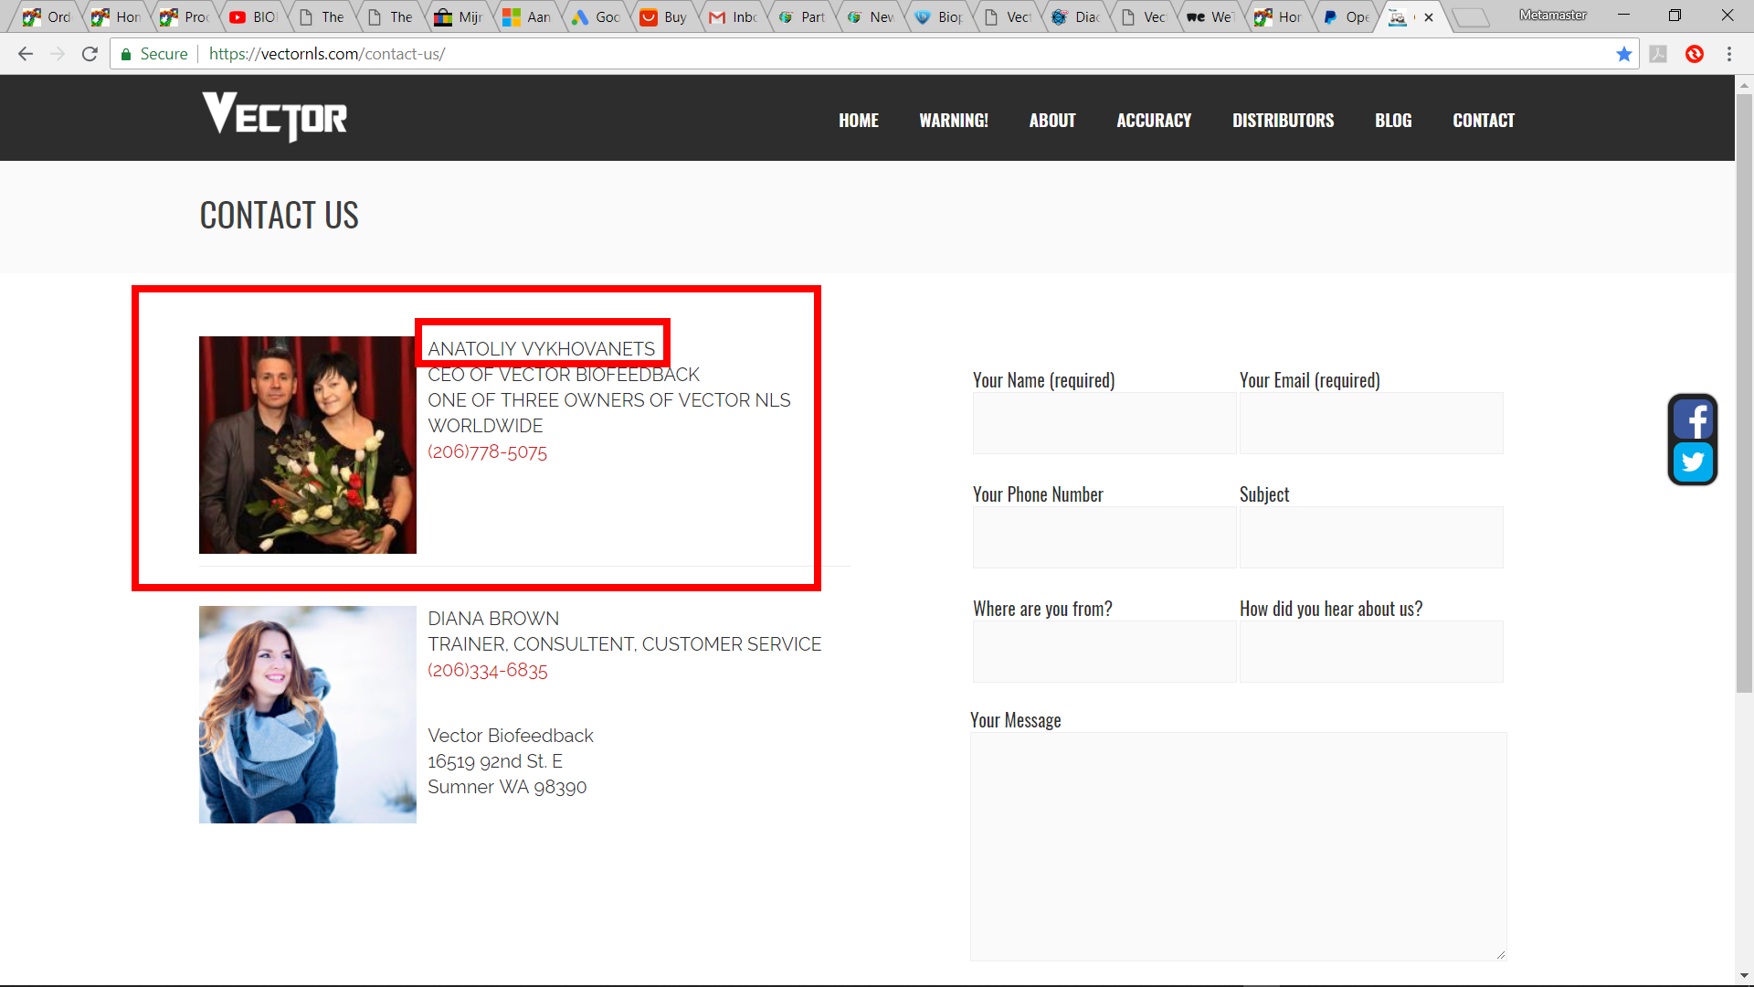1754x987 pixels.
Task: Click the Facebook share icon
Action: pyautogui.click(x=1693, y=419)
